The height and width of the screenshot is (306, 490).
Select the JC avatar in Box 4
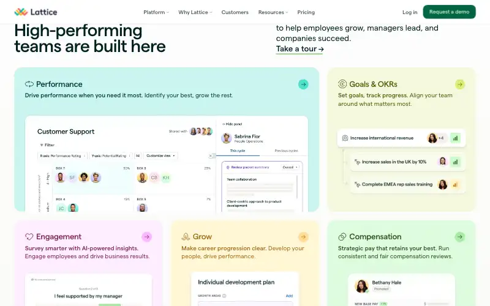61,208
